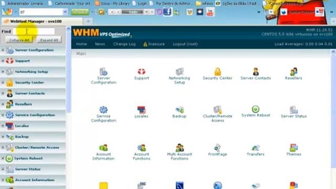Open Account Information icon in main panel
The width and height of the screenshot is (336, 189).
tap(103, 148)
